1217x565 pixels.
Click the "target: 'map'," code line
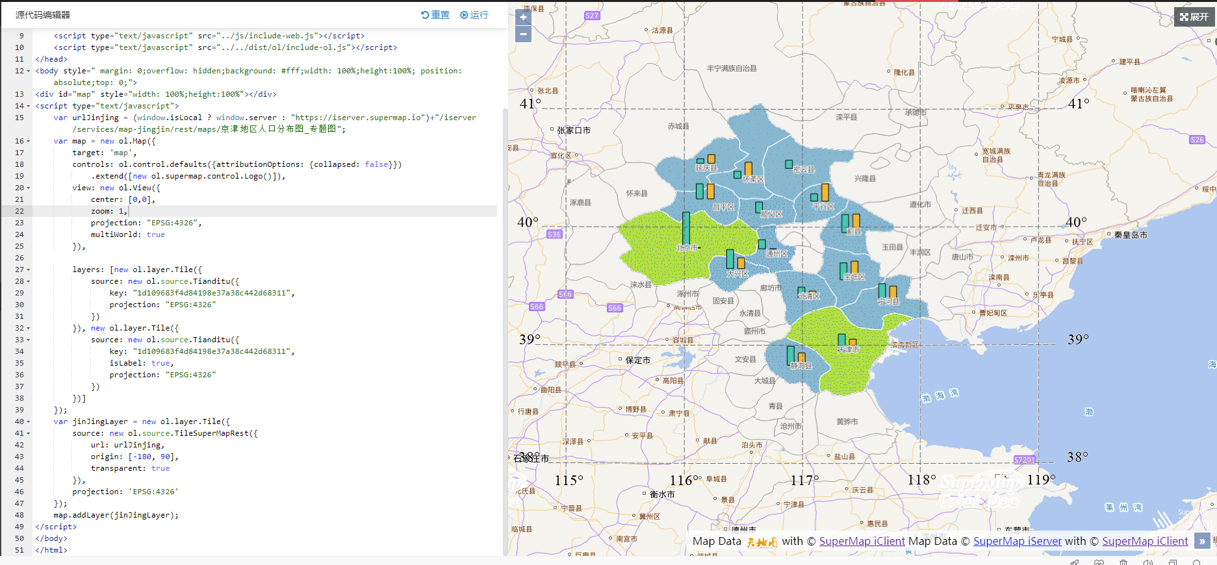pos(105,153)
